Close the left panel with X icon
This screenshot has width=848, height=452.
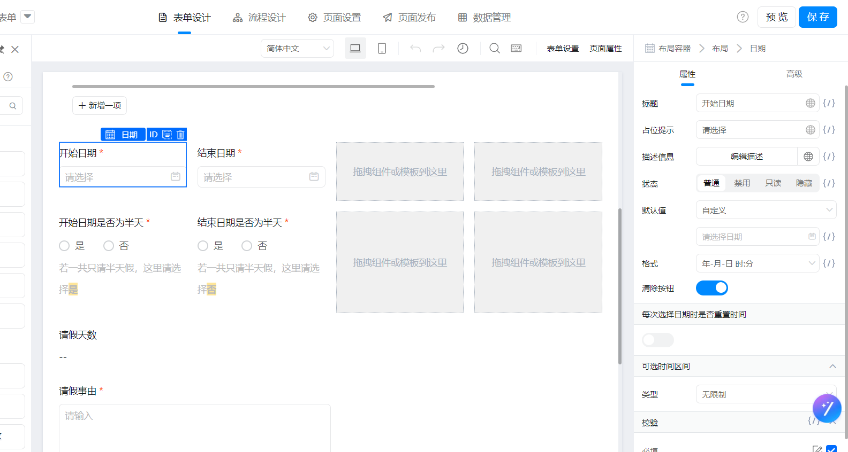[x=15, y=49]
